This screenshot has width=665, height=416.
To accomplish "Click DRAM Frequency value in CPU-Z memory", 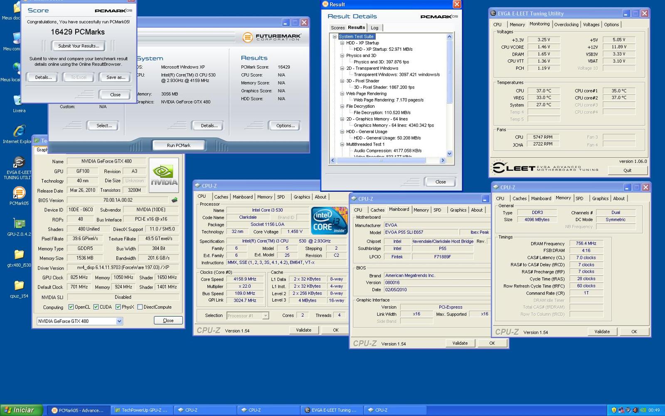I will point(586,243).
